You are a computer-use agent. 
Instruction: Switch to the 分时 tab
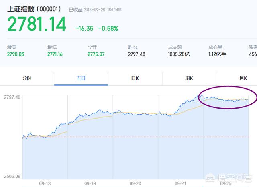pyautogui.click(x=27, y=78)
